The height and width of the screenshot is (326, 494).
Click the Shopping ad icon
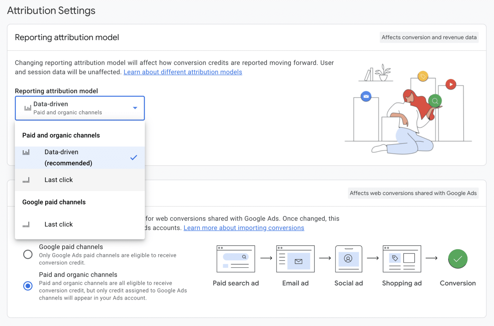[402, 259]
